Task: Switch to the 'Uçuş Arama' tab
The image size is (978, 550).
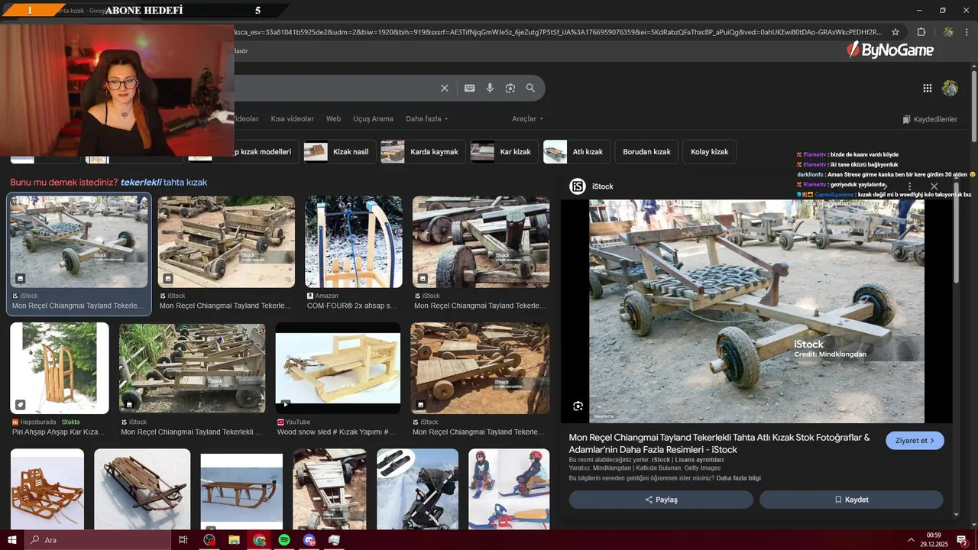Action: tap(373, 119)
